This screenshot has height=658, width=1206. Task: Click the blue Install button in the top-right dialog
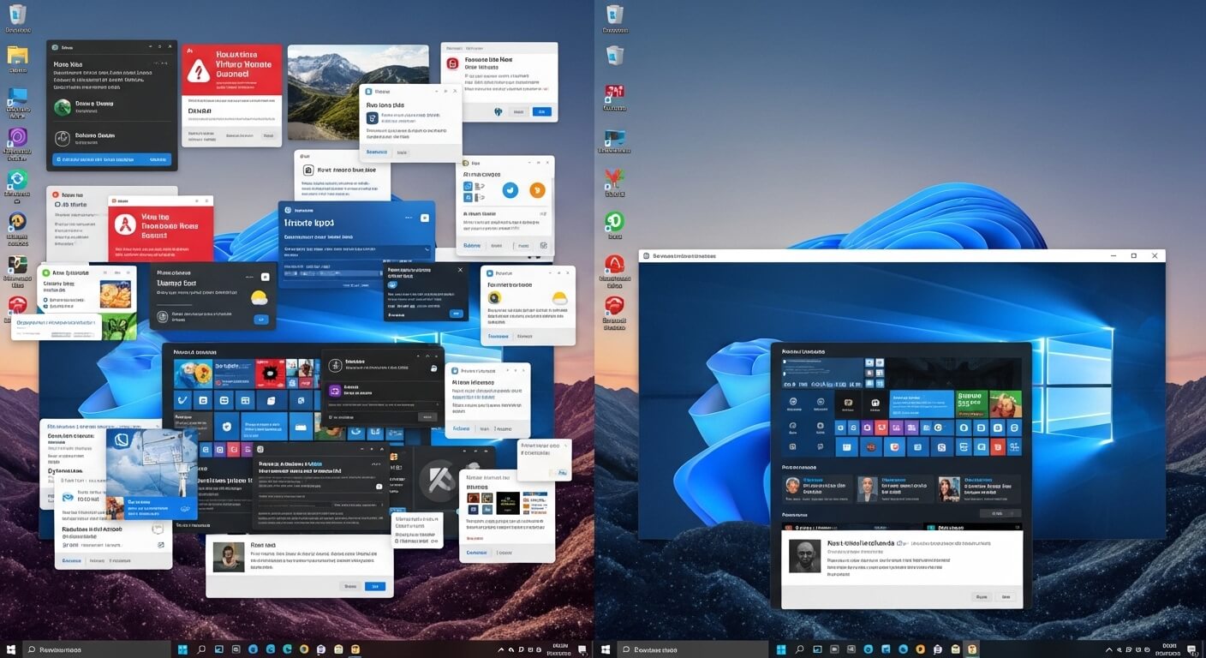point(543,111)
